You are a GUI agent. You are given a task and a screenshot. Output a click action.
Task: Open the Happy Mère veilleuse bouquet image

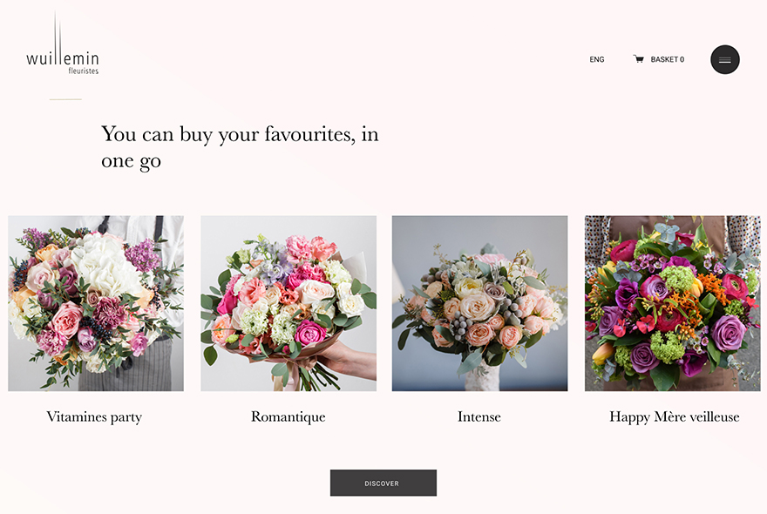coord(672,303)
